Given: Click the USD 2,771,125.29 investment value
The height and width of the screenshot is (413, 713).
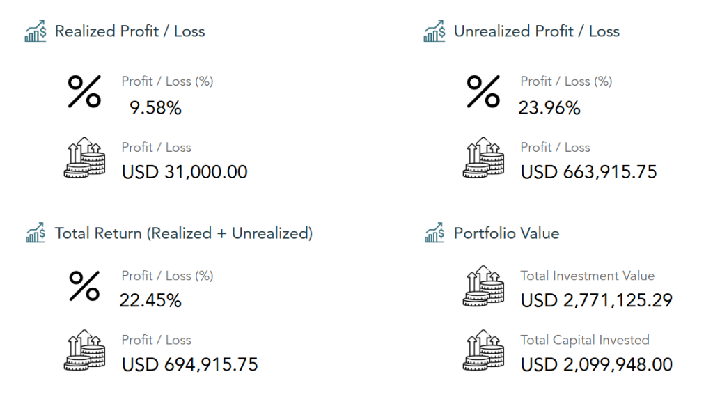Looking at the screenshot, I should click(597, 300).
